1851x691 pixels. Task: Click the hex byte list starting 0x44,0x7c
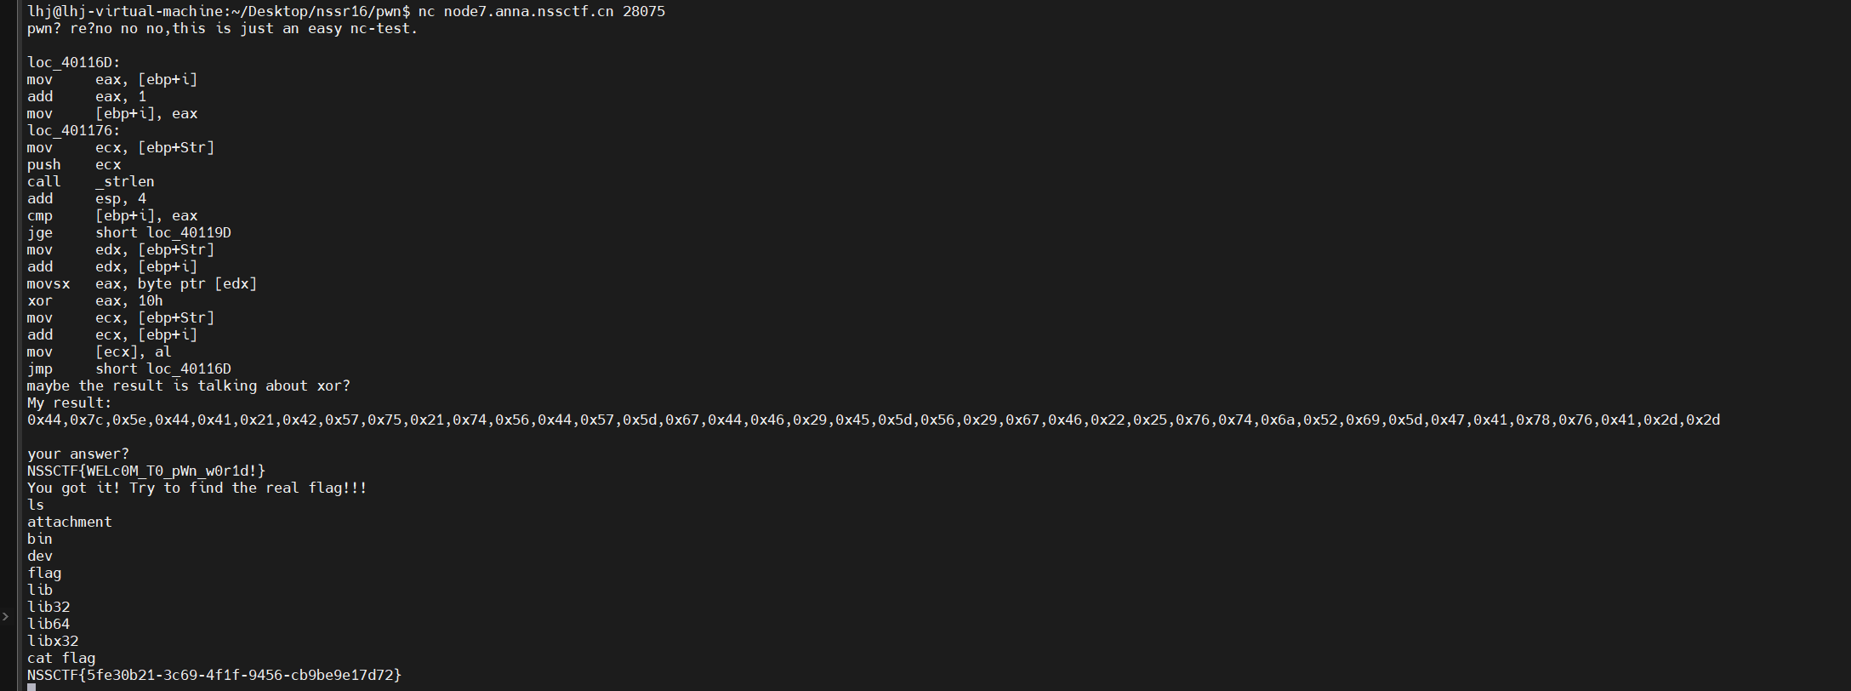point(874,420)
